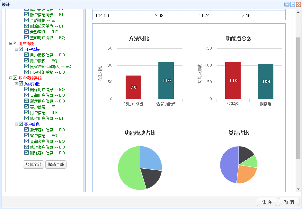Click 取消全部 button
This screenshot has height=209, width=302.
[x=56, y=165]
